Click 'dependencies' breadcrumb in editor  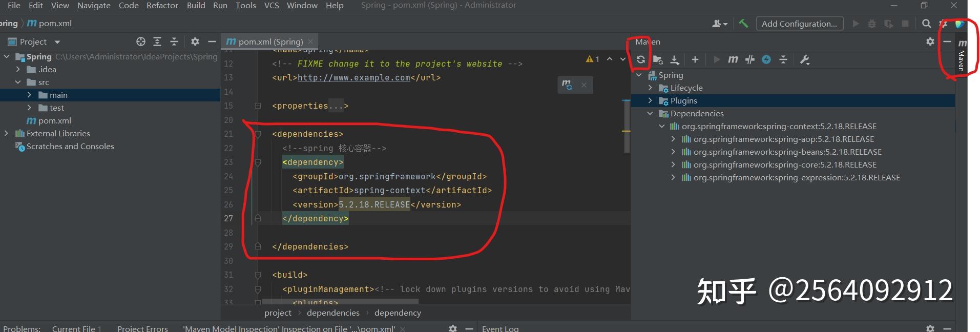click(333, 313)
